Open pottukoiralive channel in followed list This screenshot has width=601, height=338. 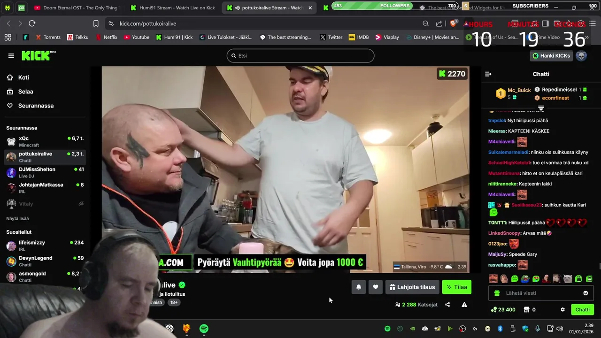45,157
